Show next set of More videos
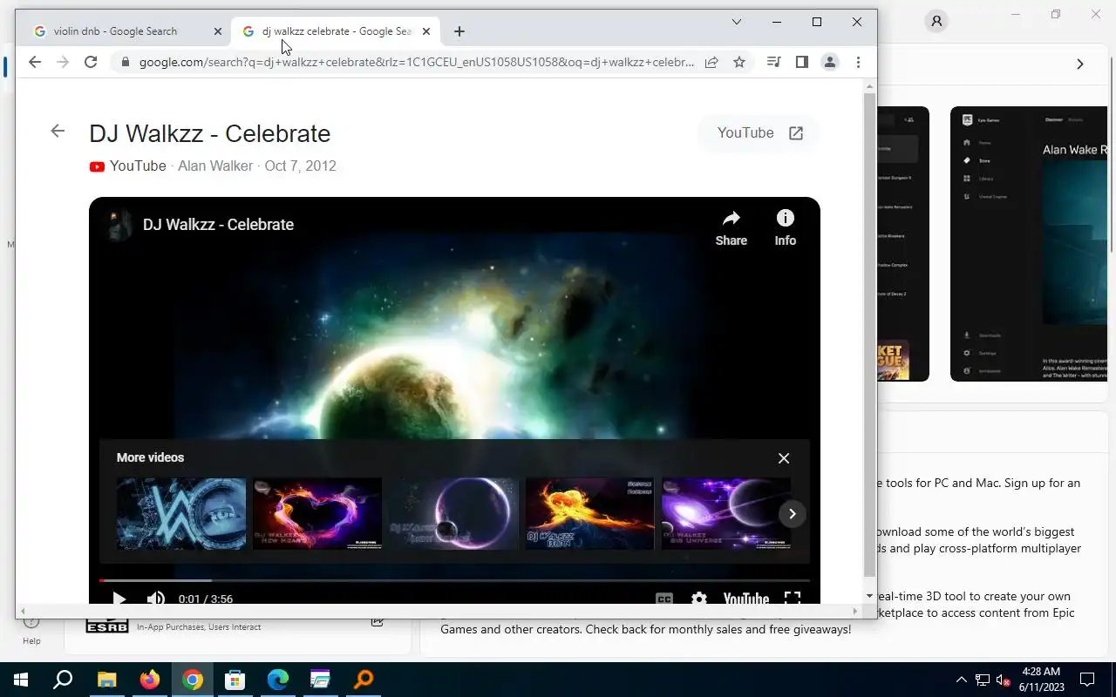The image size is (1116, 697). (792, 514)
